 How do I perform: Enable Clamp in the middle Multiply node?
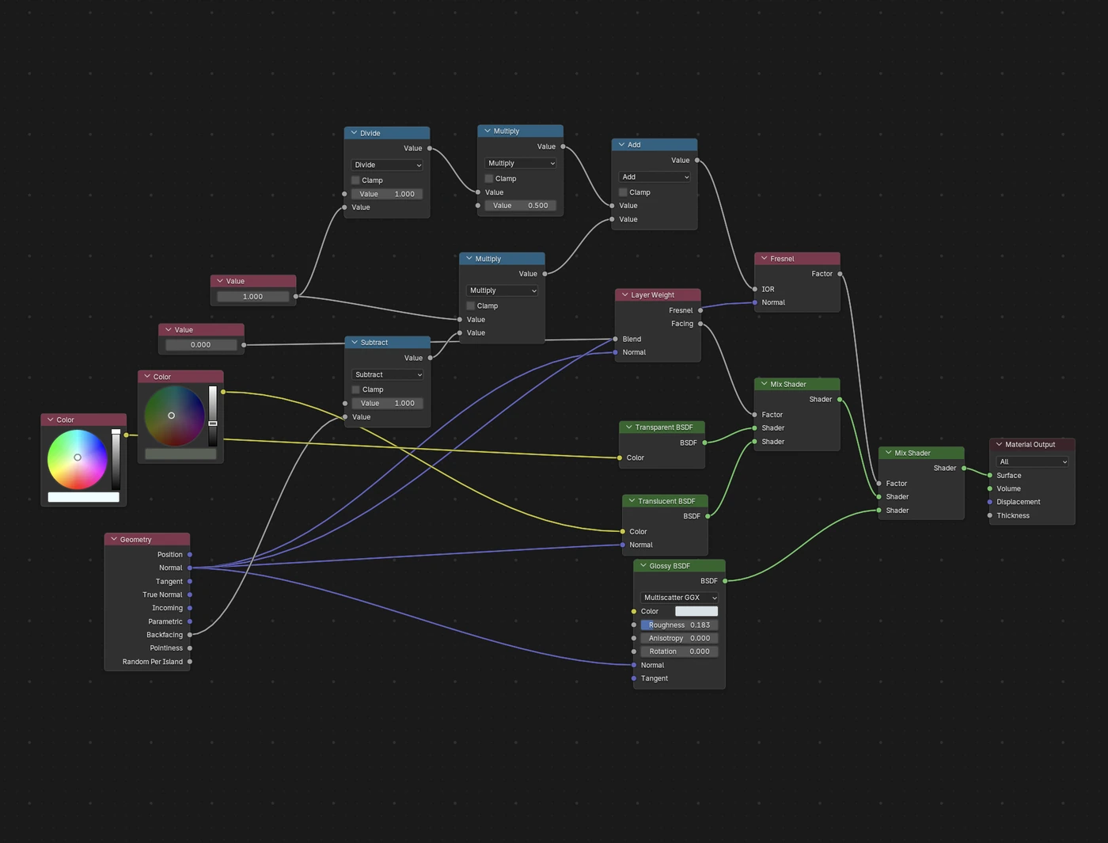point(471,306)
